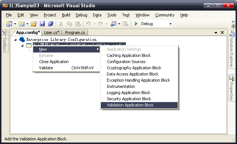Open the Tools menu
This screenshot has width=237, height=144.
(x=112, y=15)
